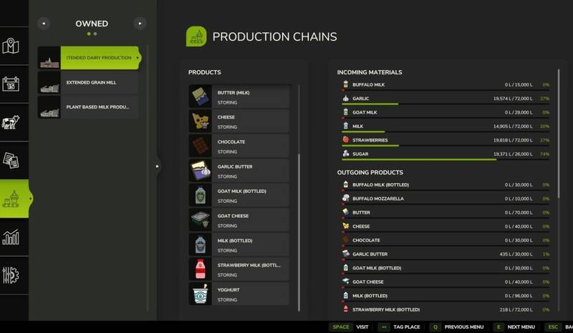The height and width of the screenshot is (333, 573).
Task: Click the Milk (Bottled) outgoing label
Action: [x=370, y=296]
